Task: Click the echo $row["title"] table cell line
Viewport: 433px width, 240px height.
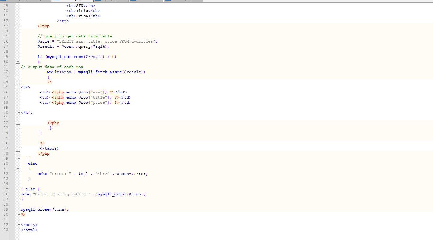Action: [86, 97]
